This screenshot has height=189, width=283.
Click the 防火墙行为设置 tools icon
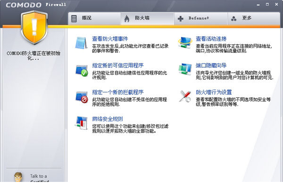185,96
